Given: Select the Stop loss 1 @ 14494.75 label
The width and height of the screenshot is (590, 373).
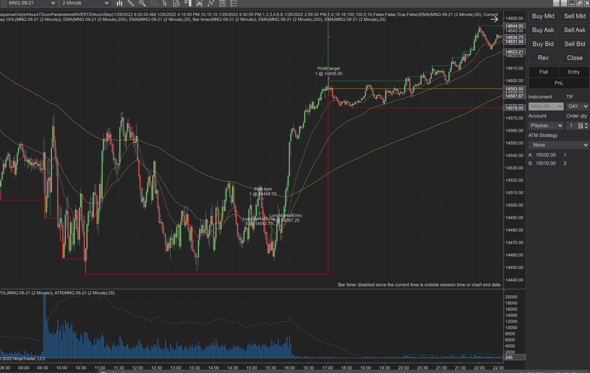Looking at the screenshot, I should pos(263,191).
